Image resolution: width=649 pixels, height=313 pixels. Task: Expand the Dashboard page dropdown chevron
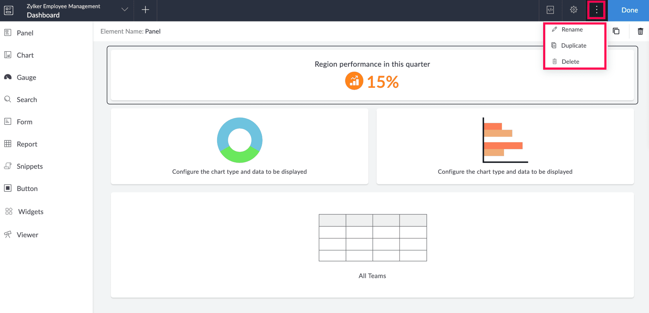click(x=125, y=10)
